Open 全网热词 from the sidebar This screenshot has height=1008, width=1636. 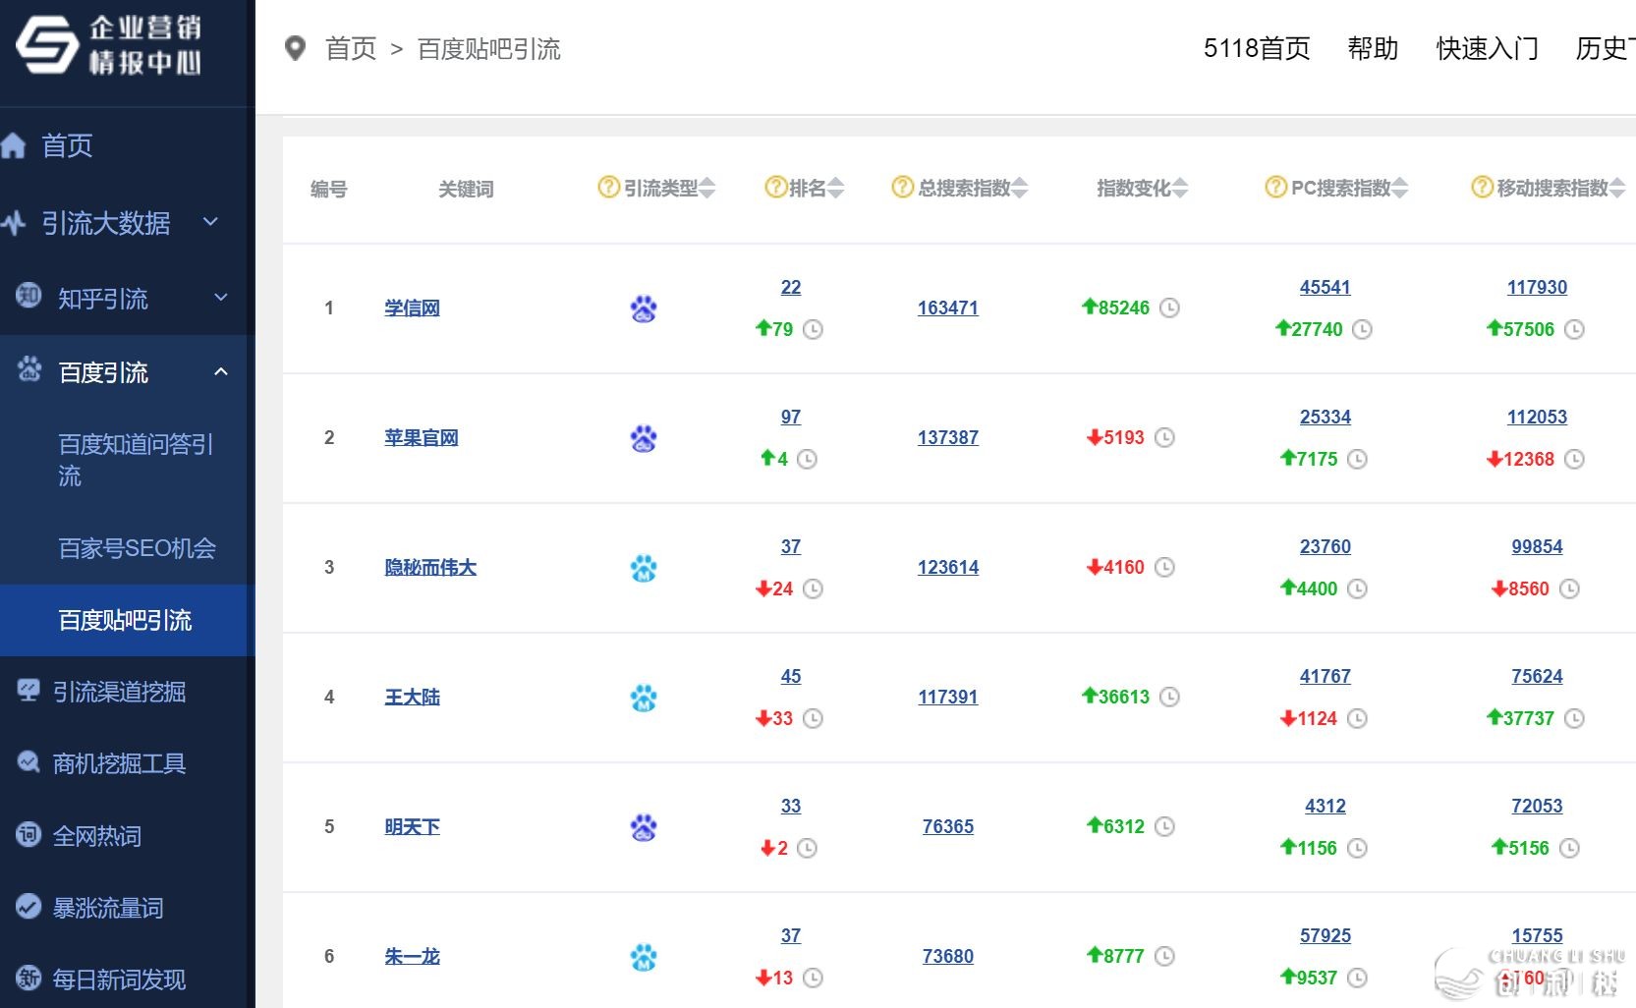(x=96, y=836)
